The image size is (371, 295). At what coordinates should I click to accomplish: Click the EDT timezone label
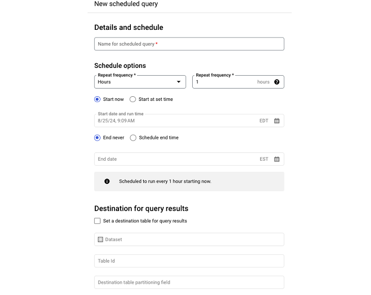click(264, 121)
